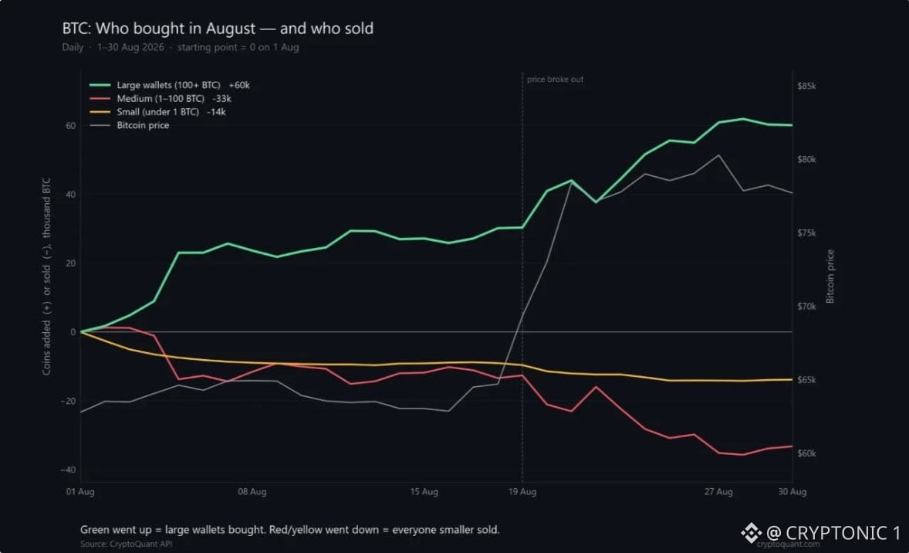
Task: Open the CryptoQuant API source text
Action: click(127, 544)
